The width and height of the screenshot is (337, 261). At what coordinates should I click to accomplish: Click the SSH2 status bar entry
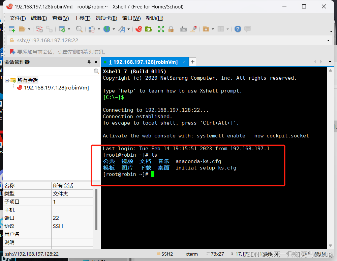click(x=165, y=254)
